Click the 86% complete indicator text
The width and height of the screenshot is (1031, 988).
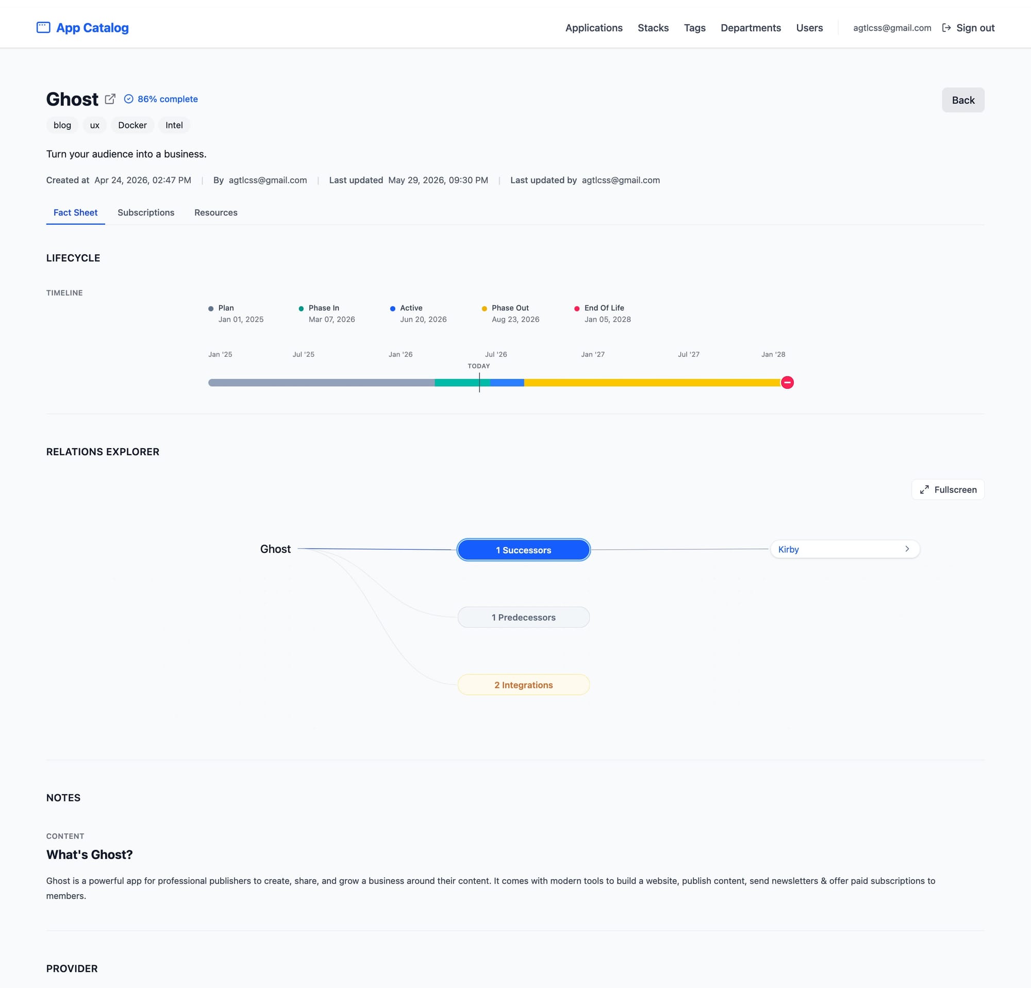168,99
